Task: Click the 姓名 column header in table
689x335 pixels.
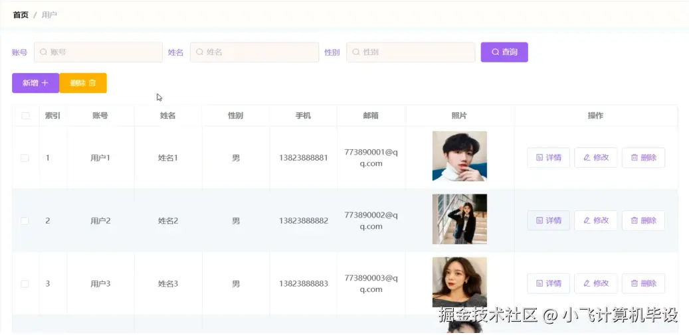Action: click(x=168, y=116)
